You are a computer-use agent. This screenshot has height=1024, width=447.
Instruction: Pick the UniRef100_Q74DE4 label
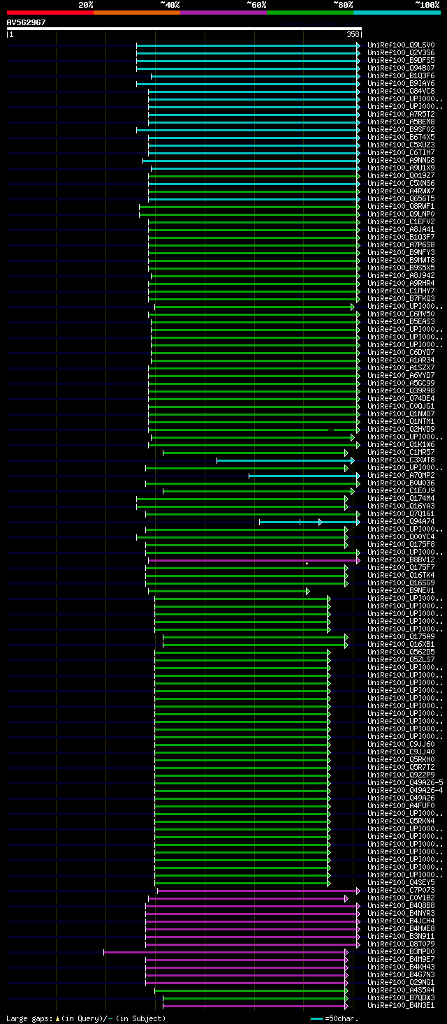[x=401, y=399]
